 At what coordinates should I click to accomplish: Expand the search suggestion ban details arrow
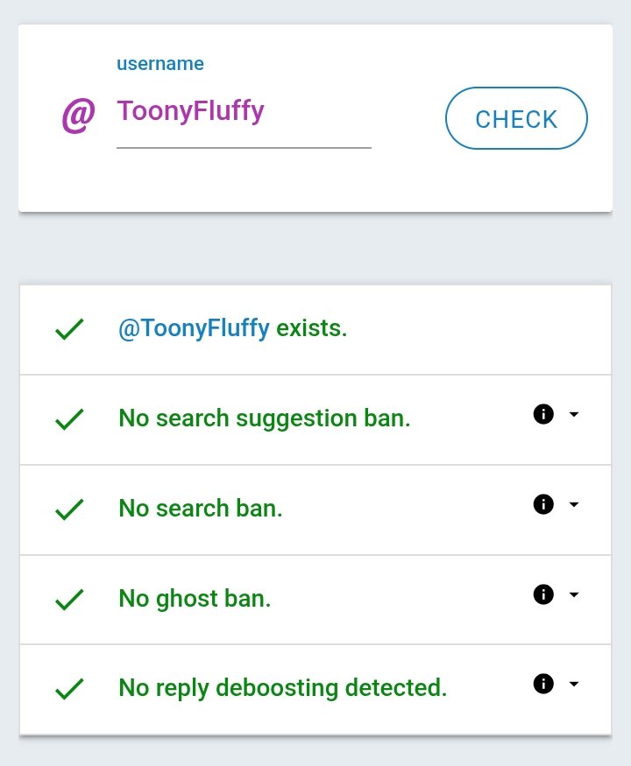574,414
